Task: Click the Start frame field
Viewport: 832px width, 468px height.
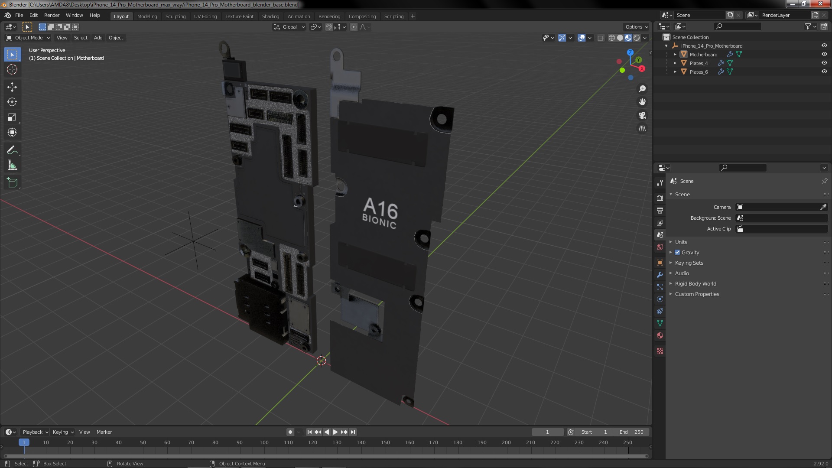Action: (x=594, y=432)
